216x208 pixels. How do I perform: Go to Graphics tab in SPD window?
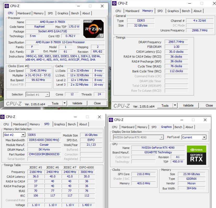(x=59, y=124)
